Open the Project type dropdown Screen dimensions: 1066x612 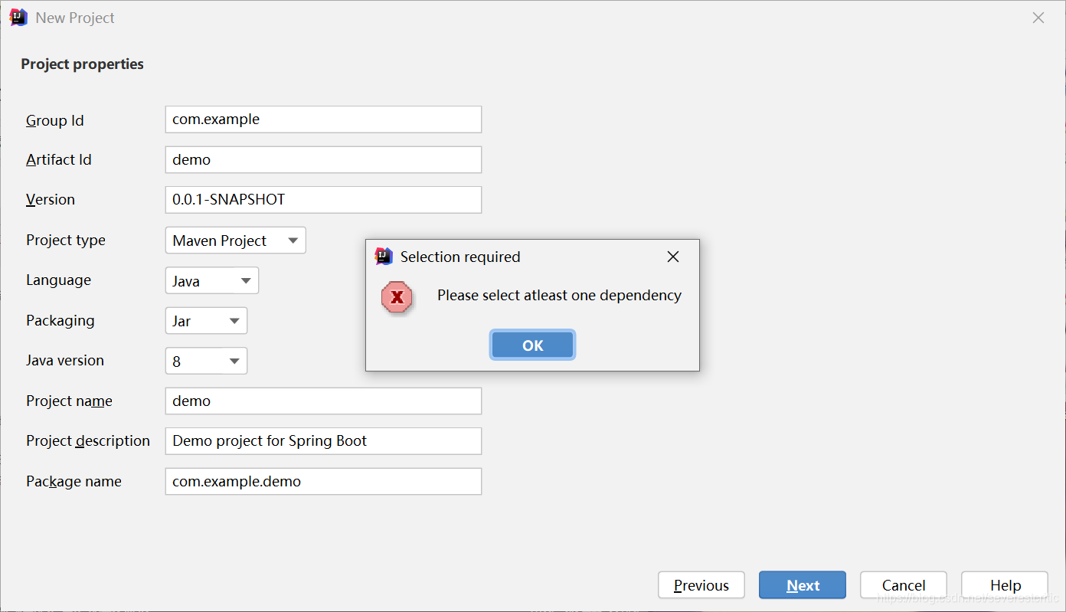(x=235, y=241)
